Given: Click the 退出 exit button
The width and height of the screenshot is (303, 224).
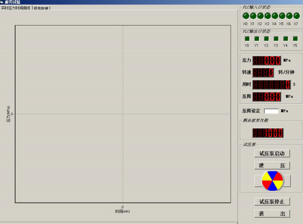Looking at the screenshot, I should 272,214.
